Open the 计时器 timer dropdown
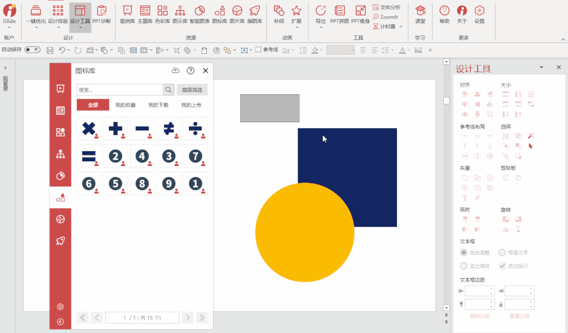 [401, 26]
